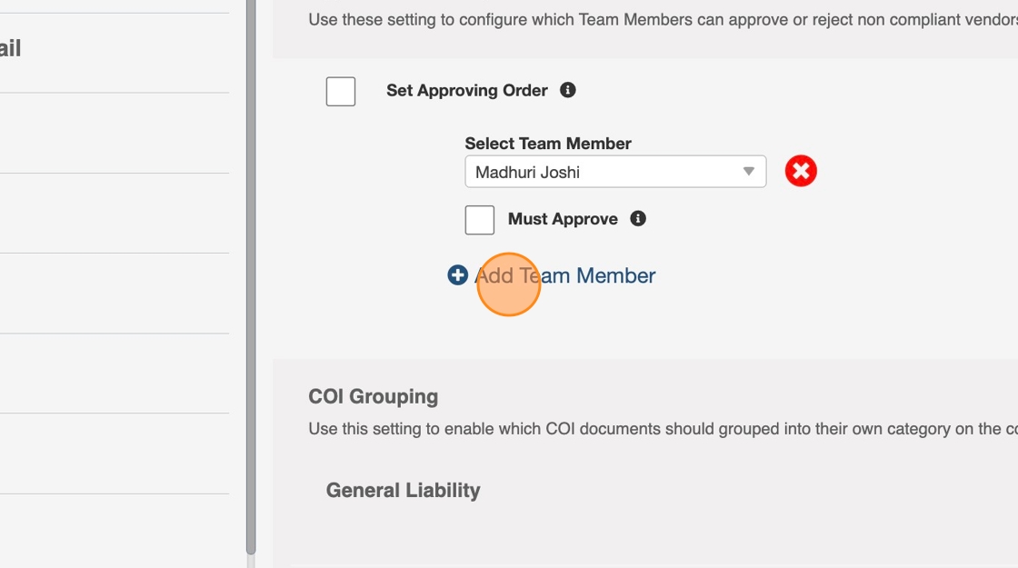Click the Set Approving Order label text

[x=466, y=91]
